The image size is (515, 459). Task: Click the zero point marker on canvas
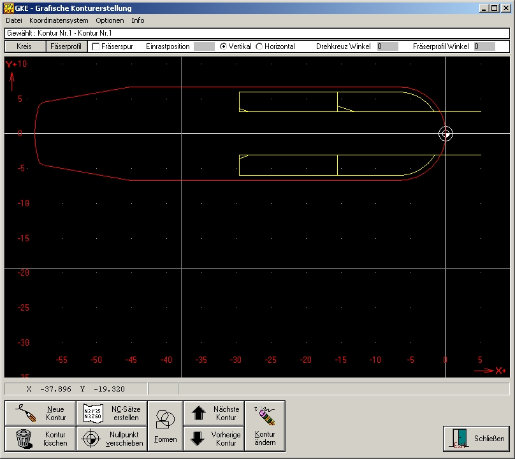[446, 133]
